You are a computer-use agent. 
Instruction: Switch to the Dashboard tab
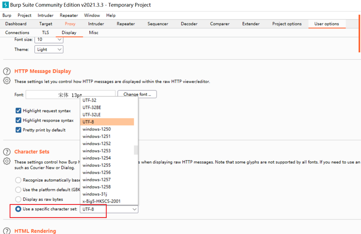point(16,24)
